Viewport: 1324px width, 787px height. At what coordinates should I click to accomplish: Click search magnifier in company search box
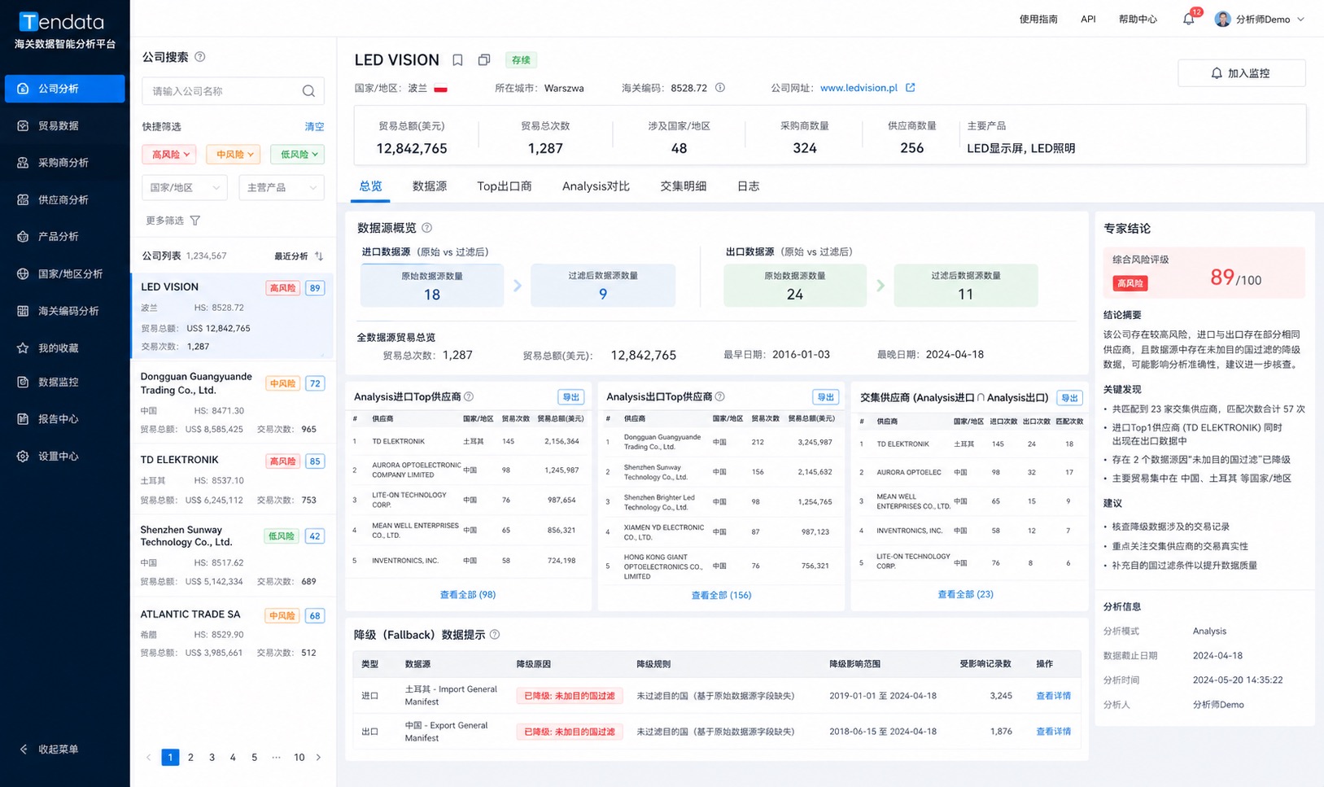(x=308, y=91)
